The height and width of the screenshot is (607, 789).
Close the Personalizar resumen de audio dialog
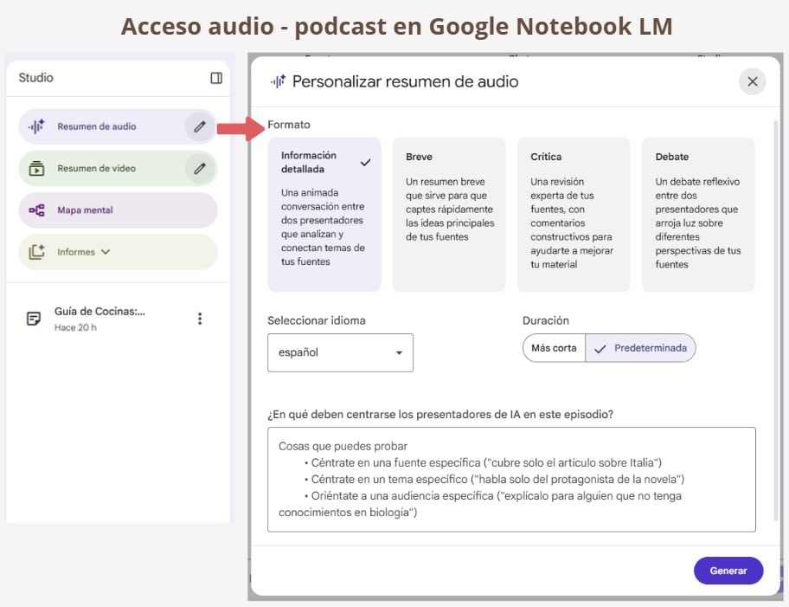coord(752,81)
